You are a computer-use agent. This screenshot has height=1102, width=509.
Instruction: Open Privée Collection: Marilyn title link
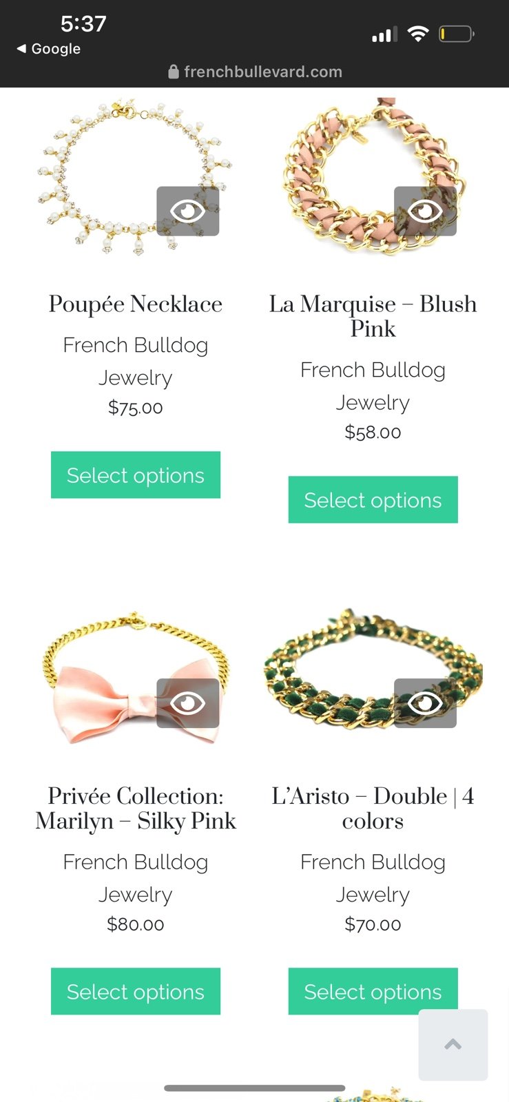point(136,808)
